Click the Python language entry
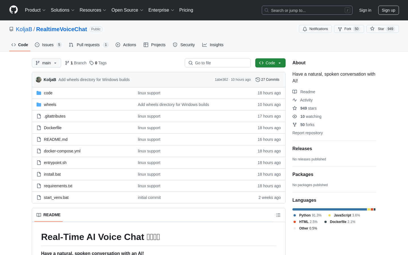This screenshot has height=255, width=408. click(307, 215)
